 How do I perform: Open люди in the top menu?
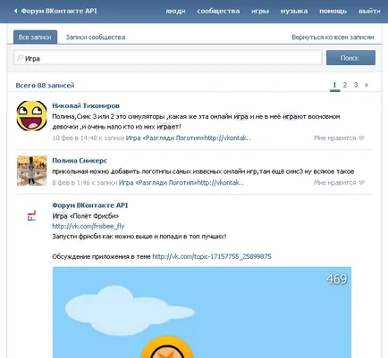(175, 12)
